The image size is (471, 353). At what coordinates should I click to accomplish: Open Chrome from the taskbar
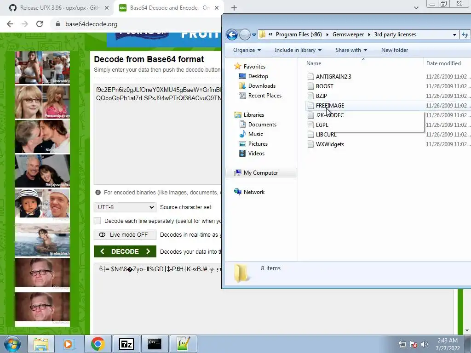click(x=98, y=344)
